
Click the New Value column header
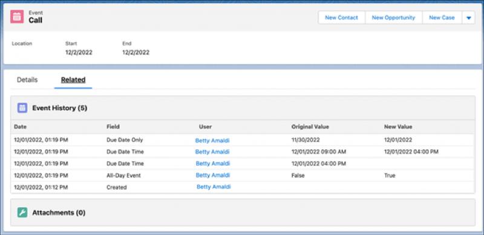[398, 127]
